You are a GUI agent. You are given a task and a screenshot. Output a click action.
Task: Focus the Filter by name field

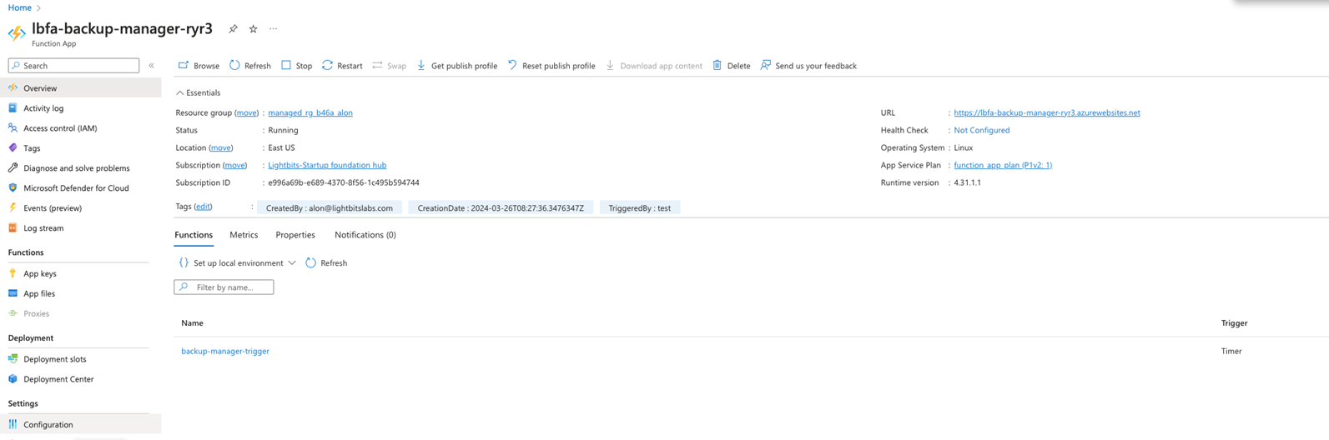pos(224,287)
